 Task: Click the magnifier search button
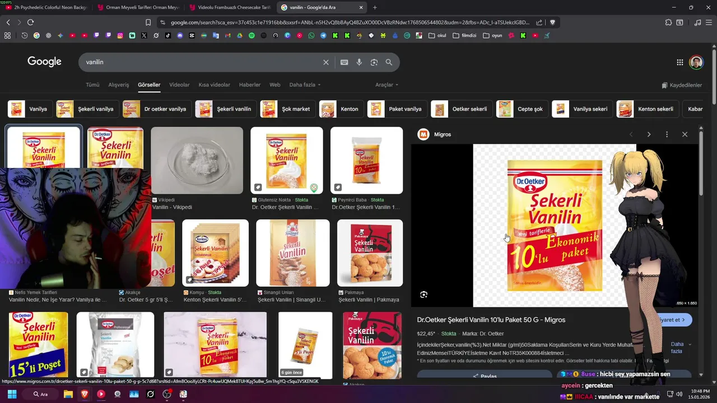[x=389, y=62]
